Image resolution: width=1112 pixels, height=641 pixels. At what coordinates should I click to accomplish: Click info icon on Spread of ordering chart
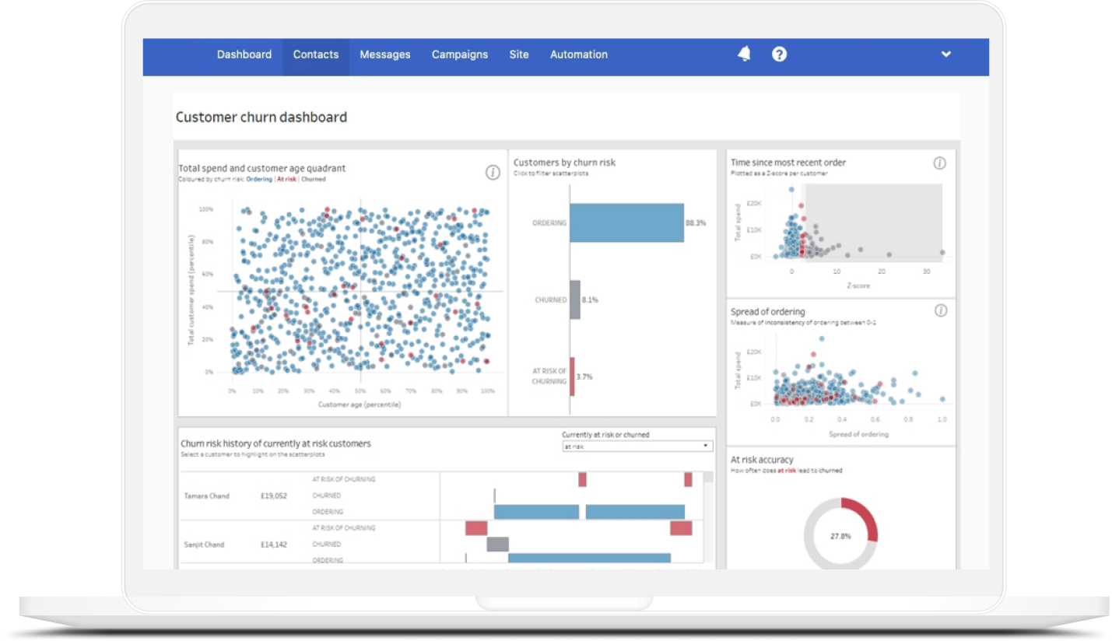940,311
